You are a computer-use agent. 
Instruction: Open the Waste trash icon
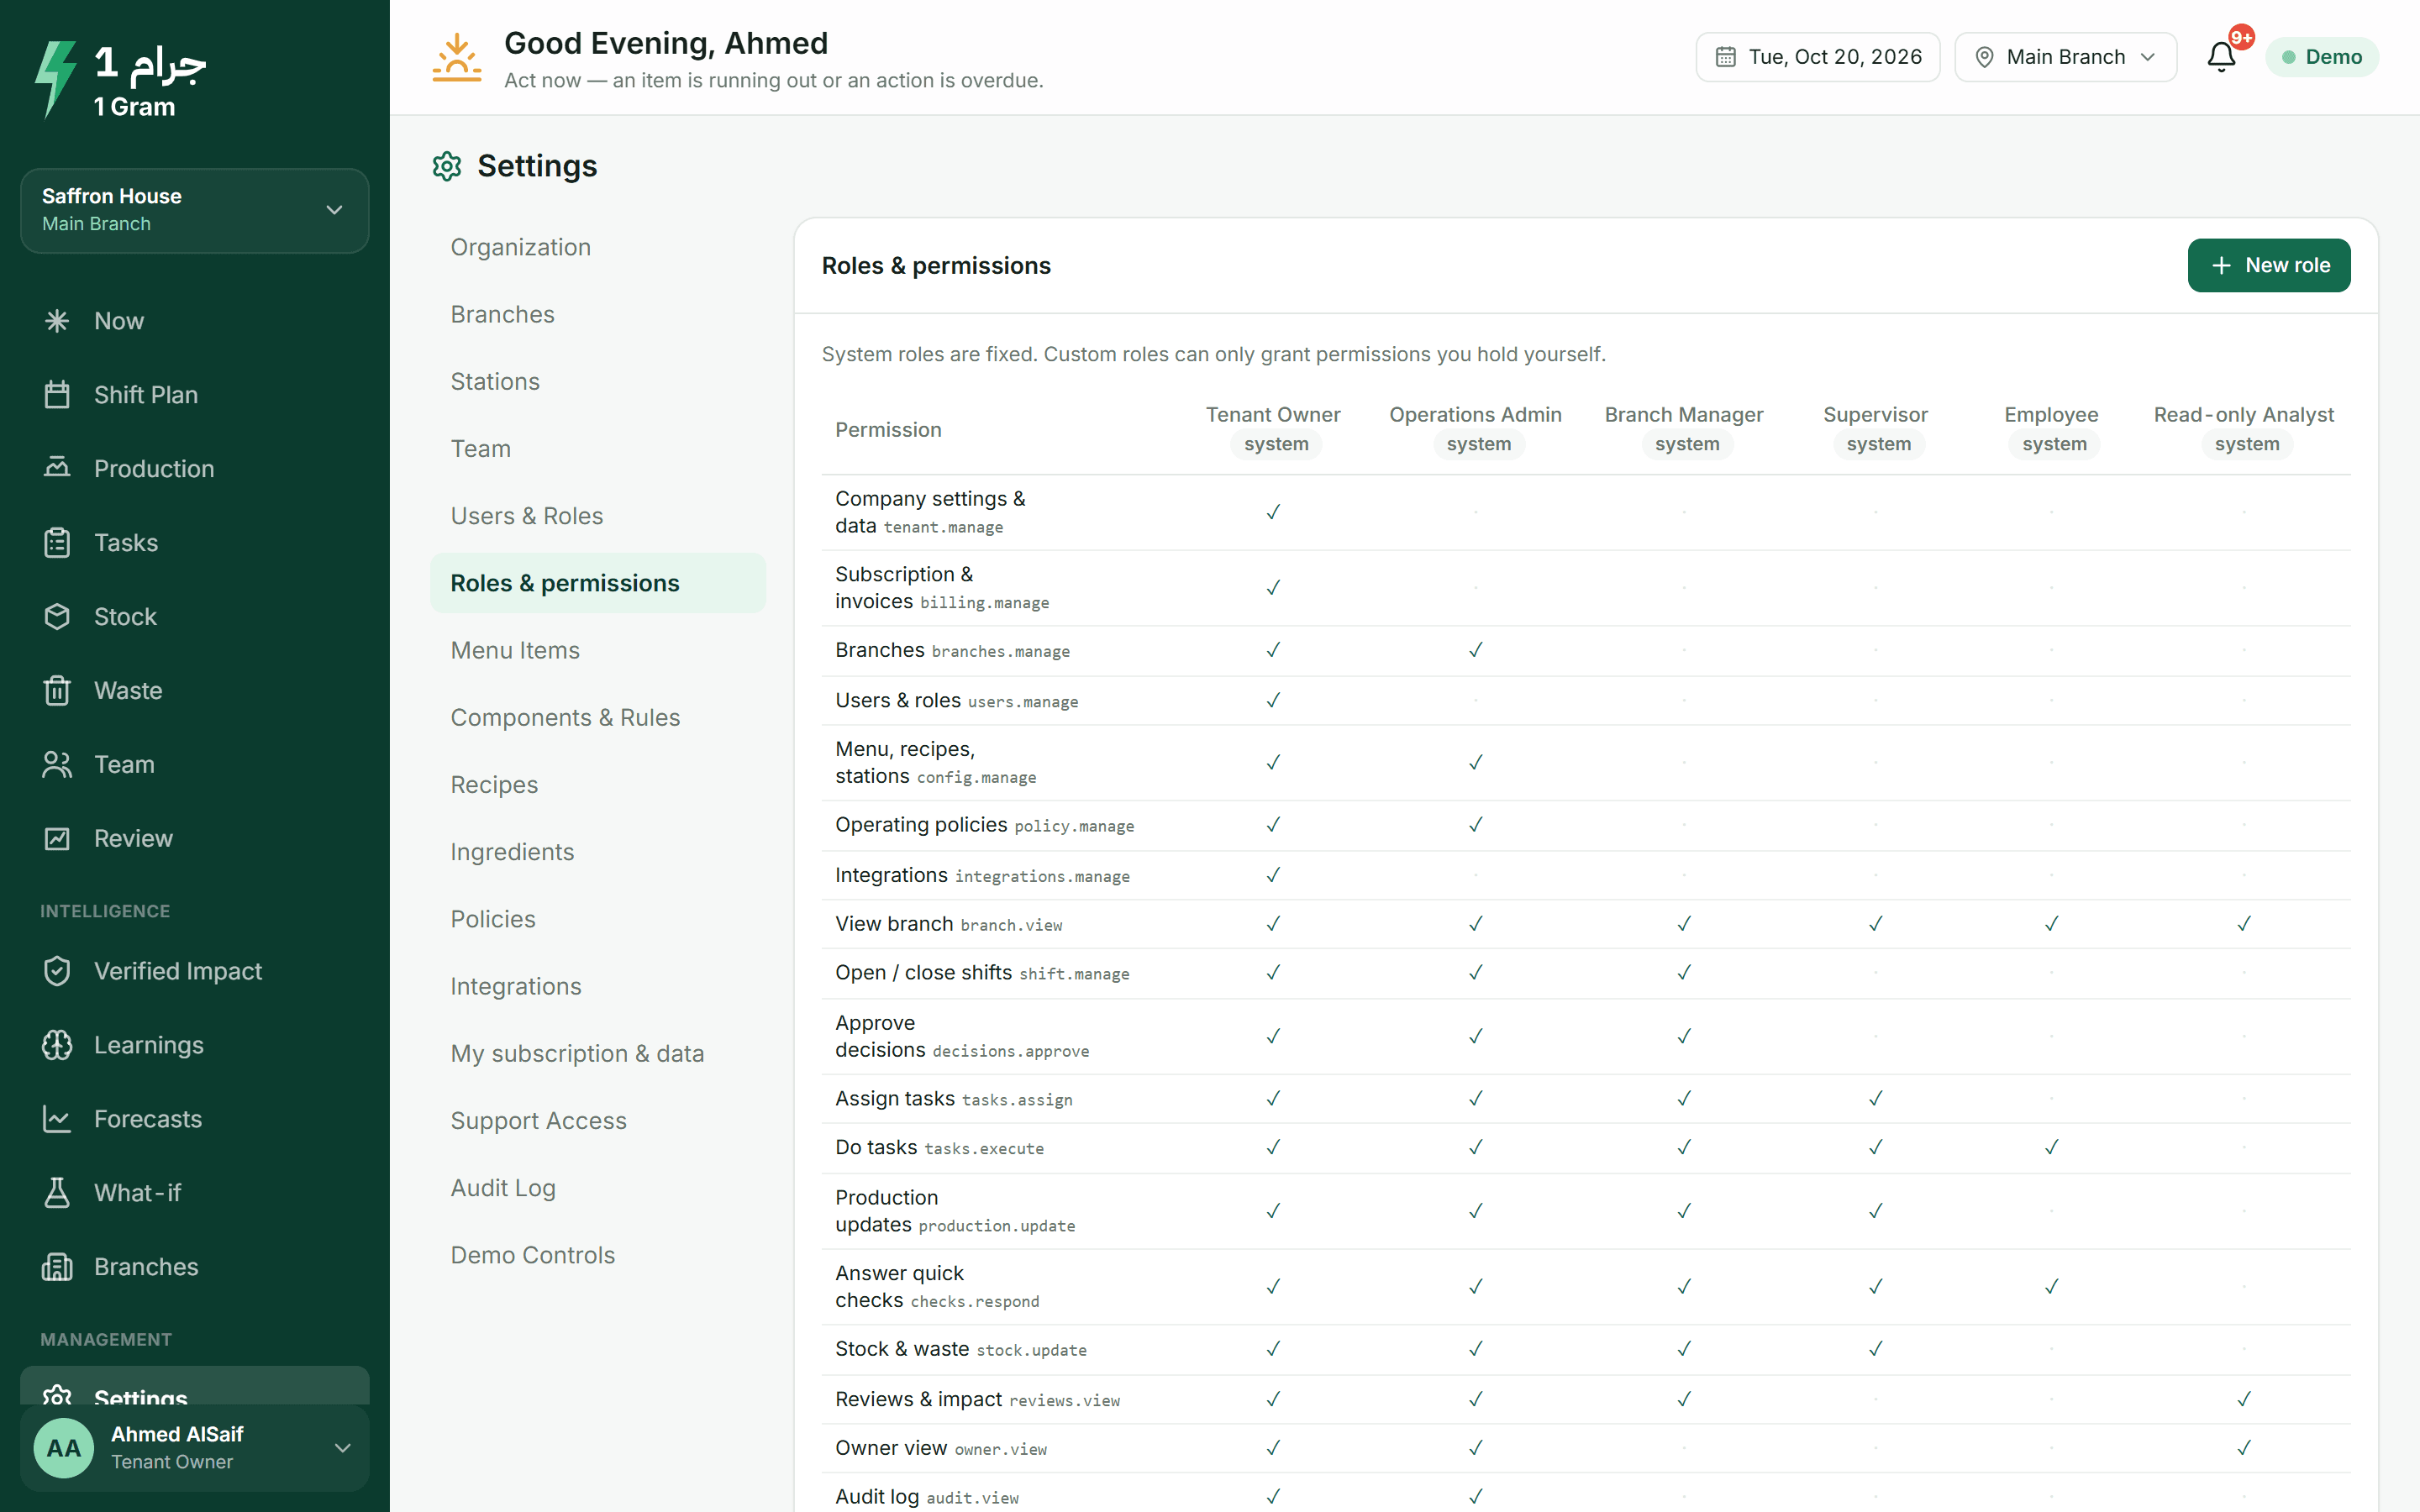(57, 691)
